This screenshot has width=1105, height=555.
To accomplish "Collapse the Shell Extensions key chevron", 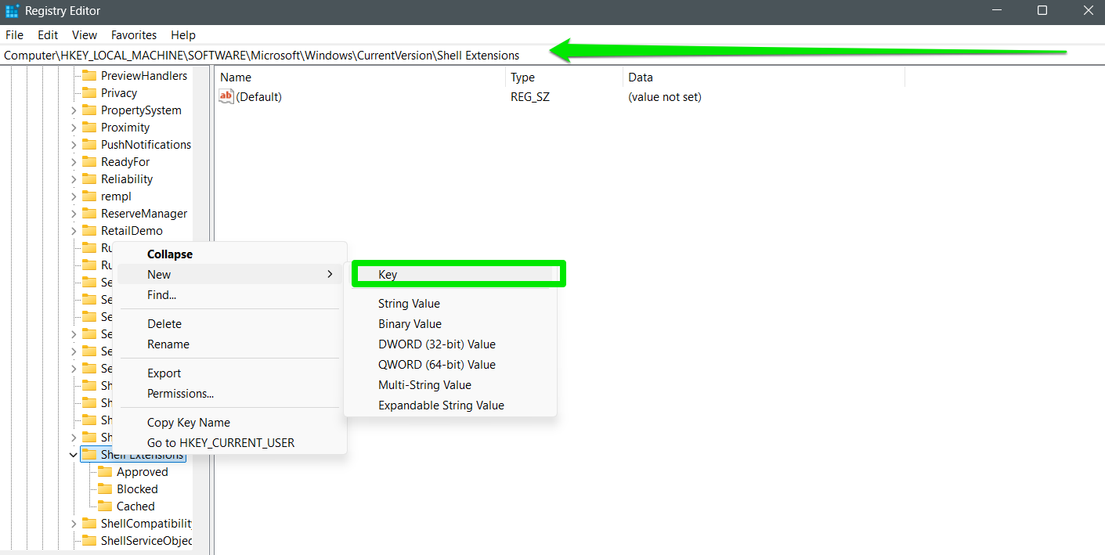I will click(74, 455).
